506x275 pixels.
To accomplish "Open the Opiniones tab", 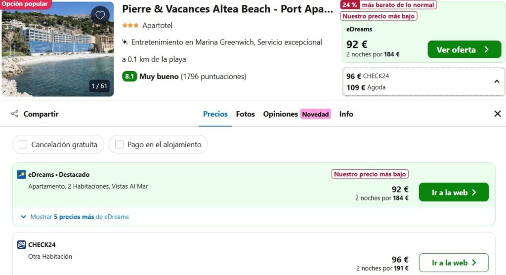I will pos(280,114).
